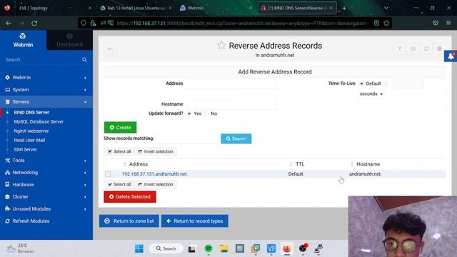457x257 pixels.
Task: Open the seconds unit dropdown
Action: (x=371, y=94)
